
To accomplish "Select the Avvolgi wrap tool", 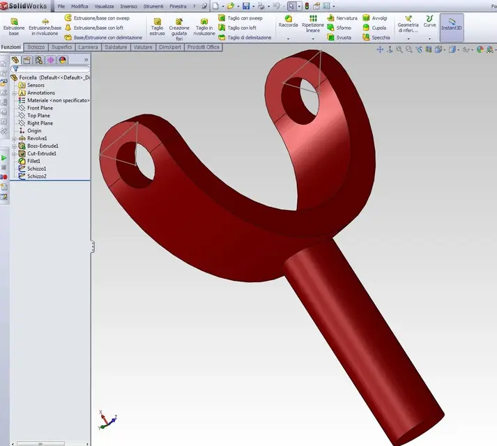I will 375,18.
